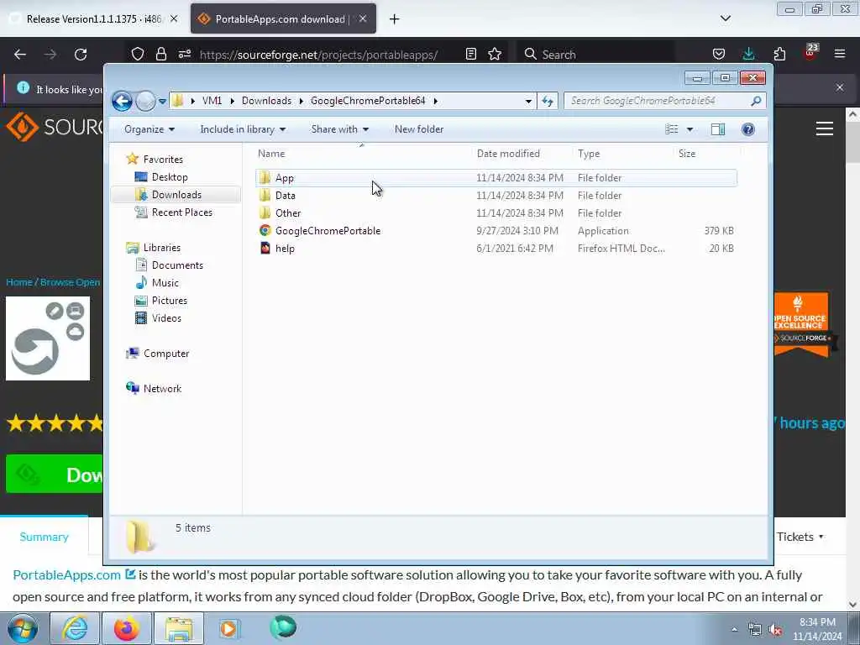
Task: Open the Organize menu
Action: 149,129
